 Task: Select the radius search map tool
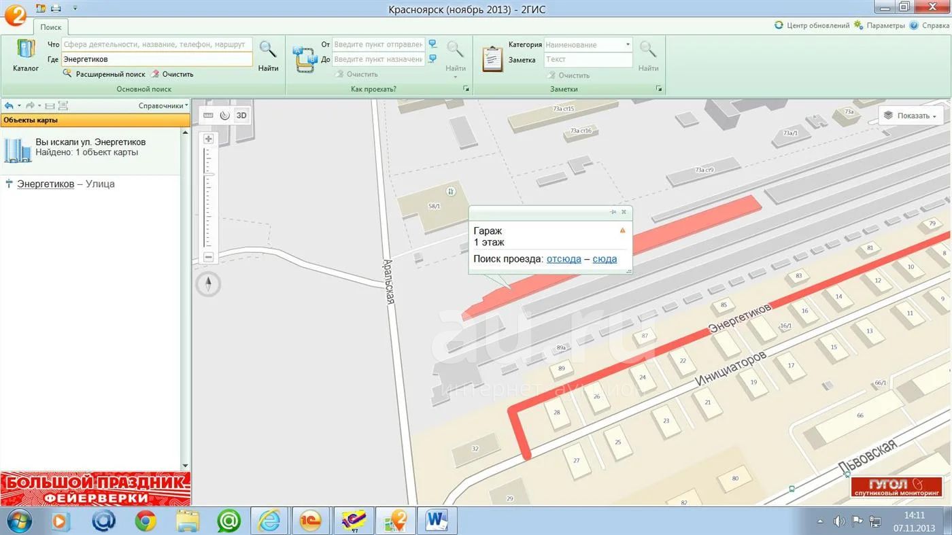click(x=224, y=116)
